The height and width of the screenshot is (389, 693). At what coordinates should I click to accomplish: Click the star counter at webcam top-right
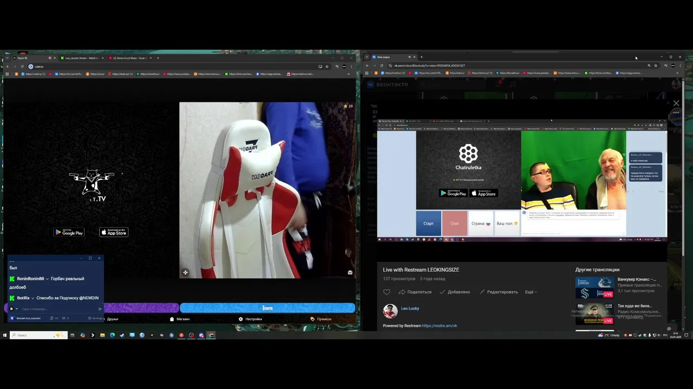point(348,106)
